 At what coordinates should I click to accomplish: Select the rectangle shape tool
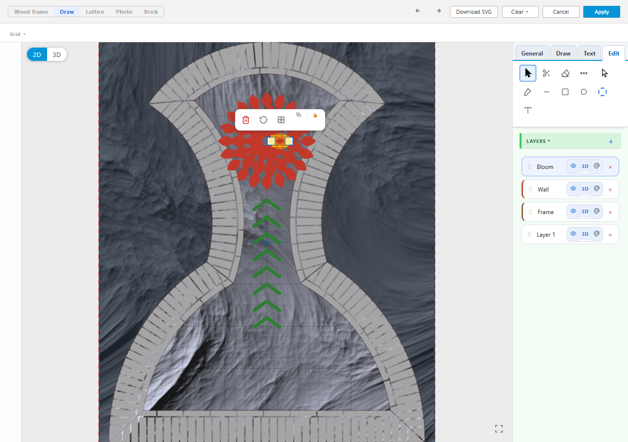565,92
